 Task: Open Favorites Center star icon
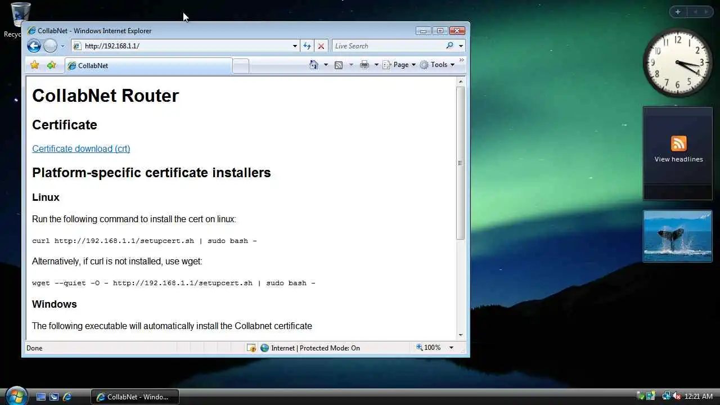[34, 65]
